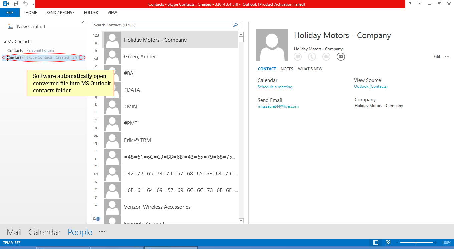The width and height of the screenshot is (454, 249).
Task: Select contact starting =42=72=65
Action: click(170, 173)
